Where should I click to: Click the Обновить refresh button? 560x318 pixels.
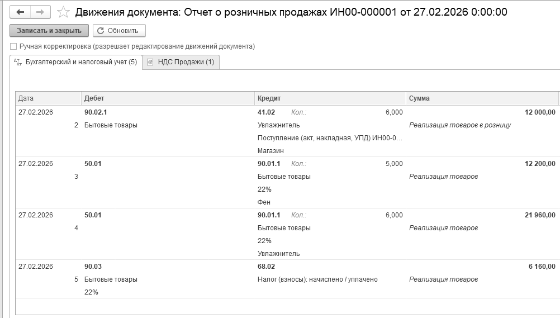119,31
